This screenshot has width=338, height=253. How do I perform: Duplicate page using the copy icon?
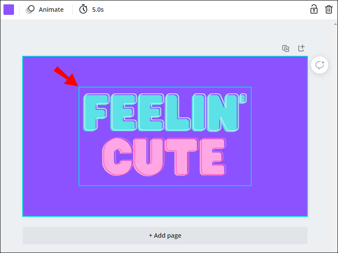286,48
